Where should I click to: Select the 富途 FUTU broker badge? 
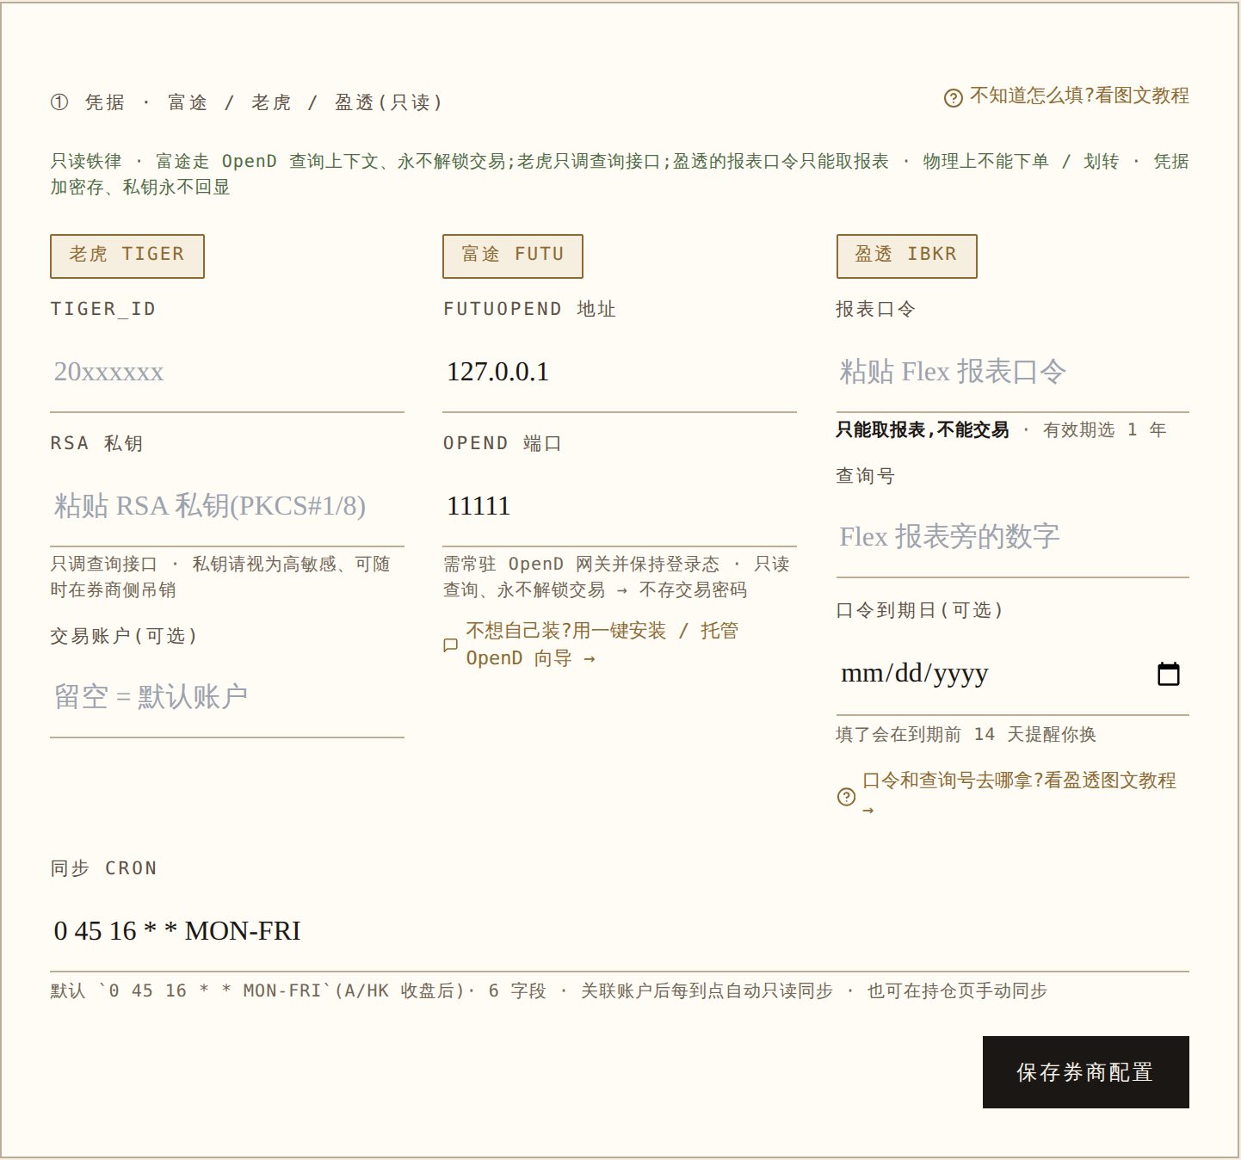point(513,256)
